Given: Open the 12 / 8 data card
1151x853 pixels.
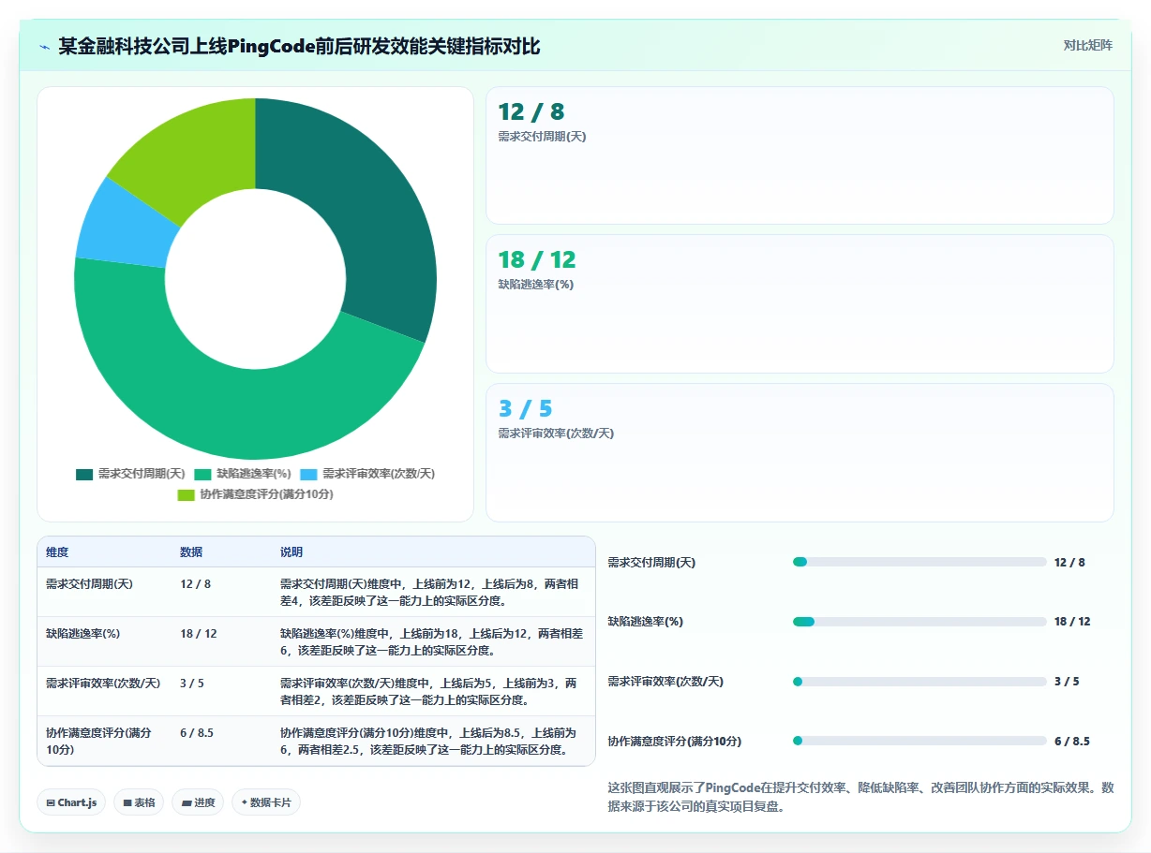Looking at the screenshot, I should click(x=800, y=155).
